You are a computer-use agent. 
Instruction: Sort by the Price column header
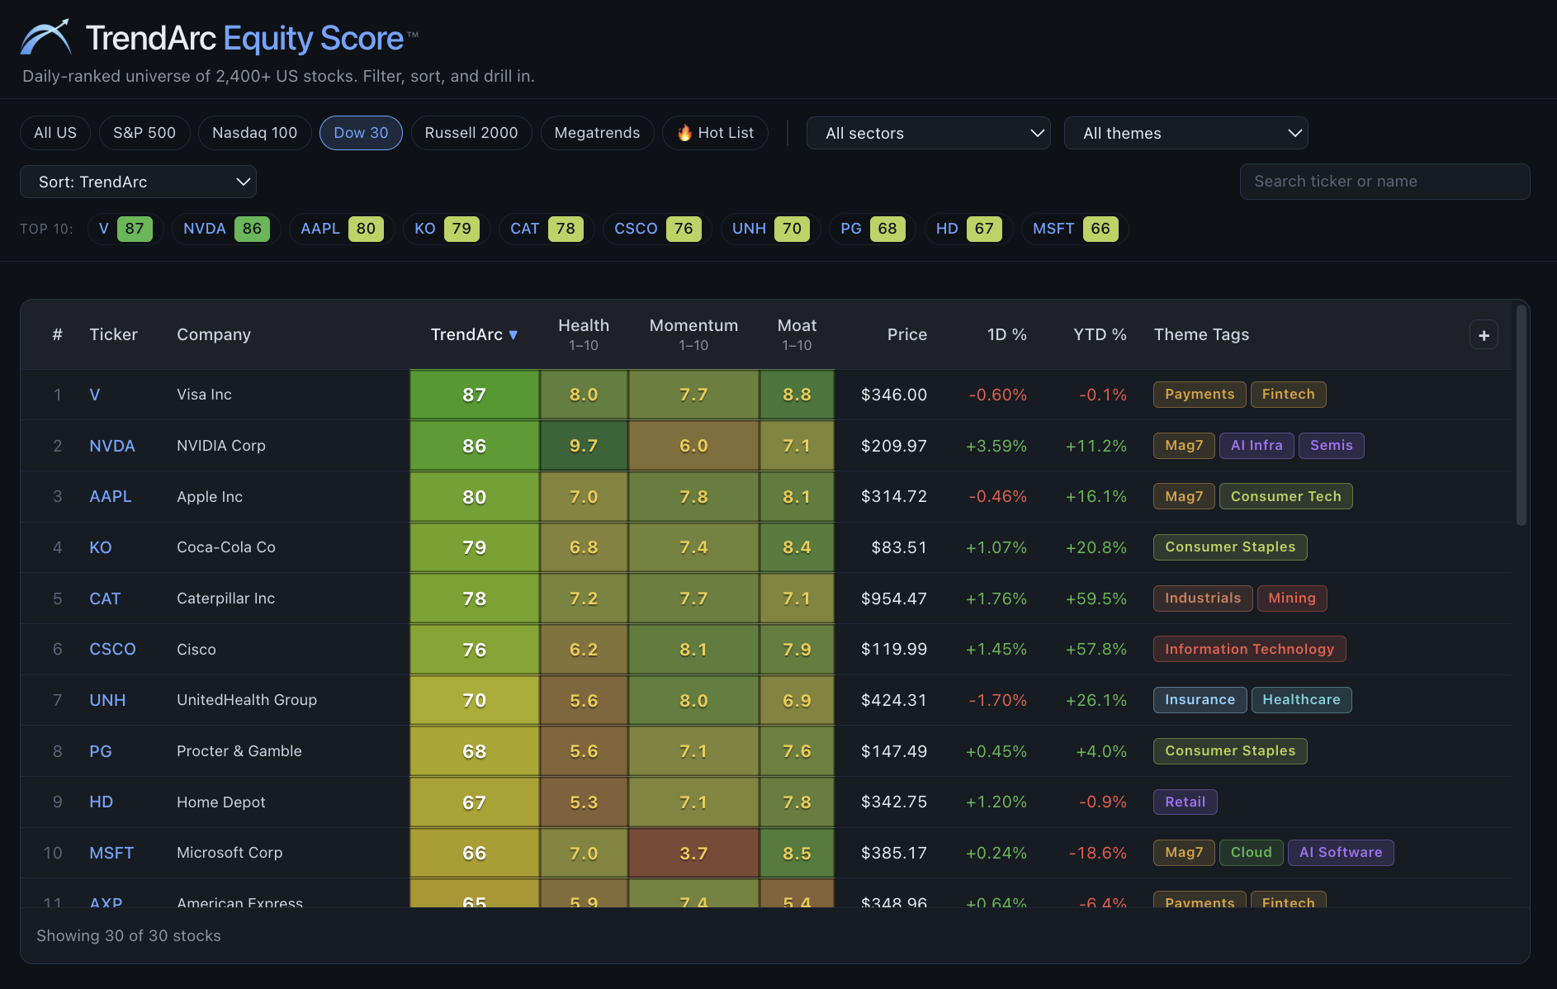coord(906,334)
